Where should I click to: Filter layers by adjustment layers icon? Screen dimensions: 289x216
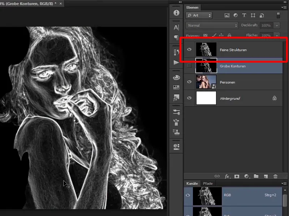(236, 15)
